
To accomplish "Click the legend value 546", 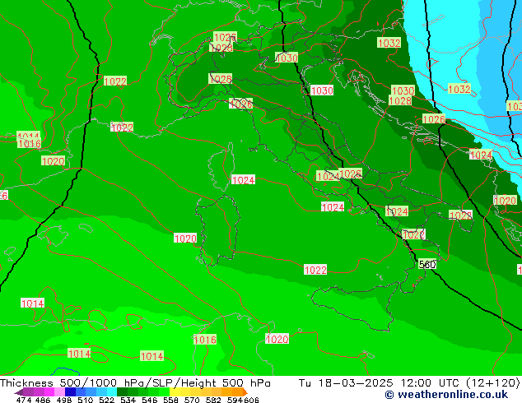I will coord(150,400).
